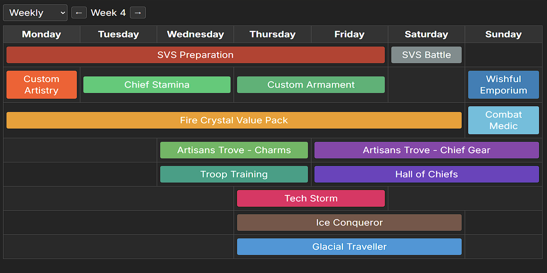The height and width of the screenshot is (273, 547).
Task: Click the Monday column header
Action: [42, 34]
